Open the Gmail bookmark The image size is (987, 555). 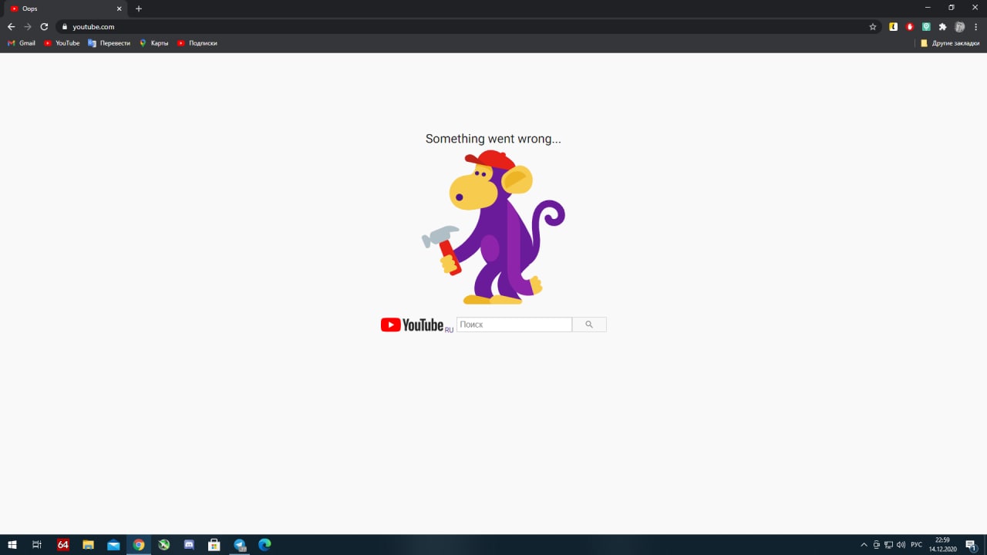click(x=22, y=43)
